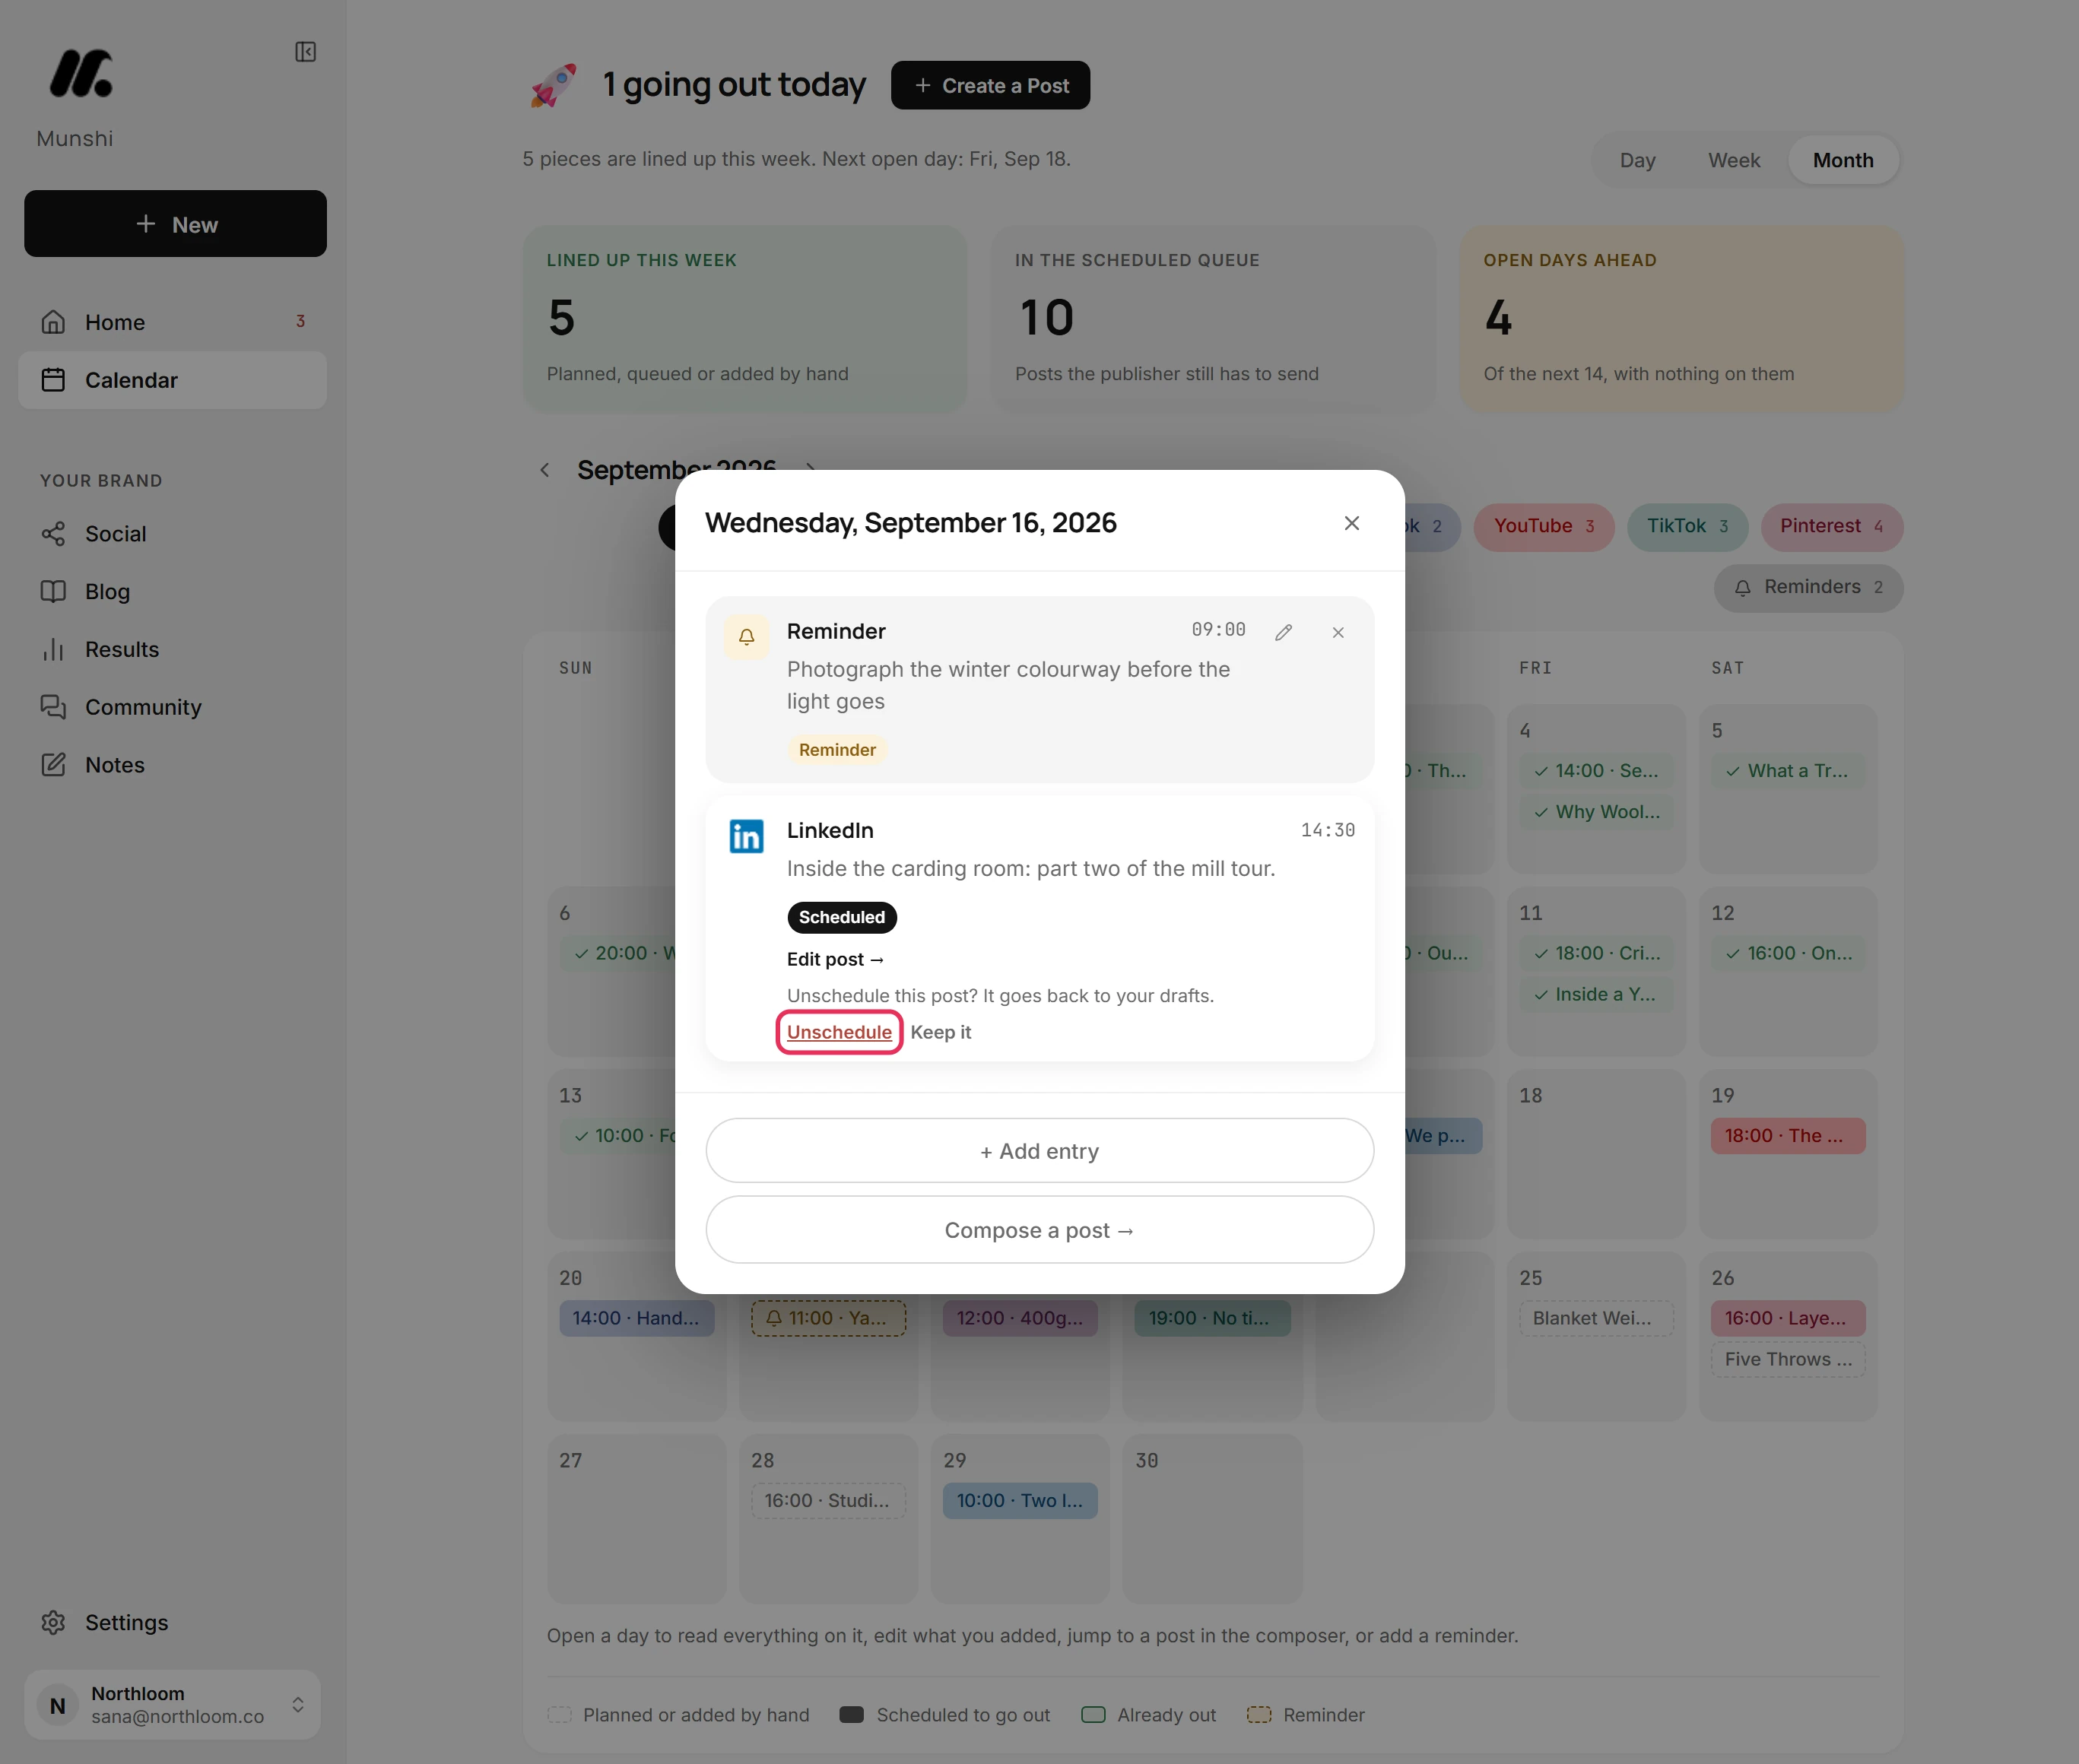Open Settings
Viewport: 2079px width, 1764px height.
coord(172,1623)
